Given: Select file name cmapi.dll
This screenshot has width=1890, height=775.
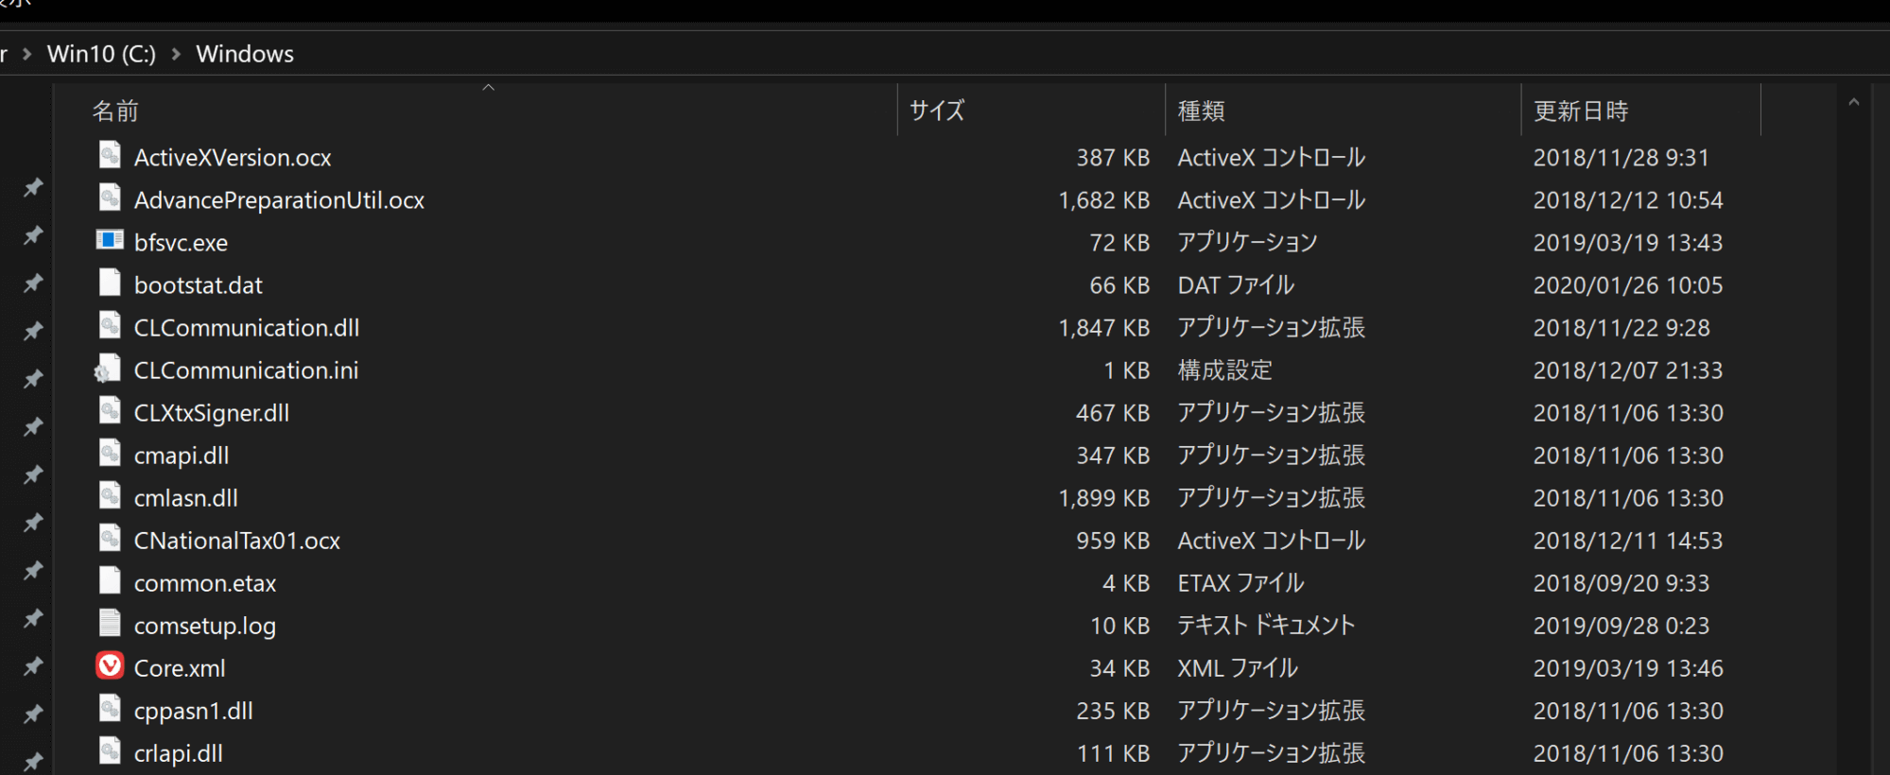Looking at the screenshot, I should point(181,456).
